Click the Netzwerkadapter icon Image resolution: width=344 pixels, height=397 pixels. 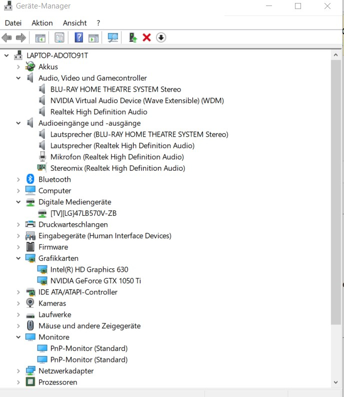(30, 370)
